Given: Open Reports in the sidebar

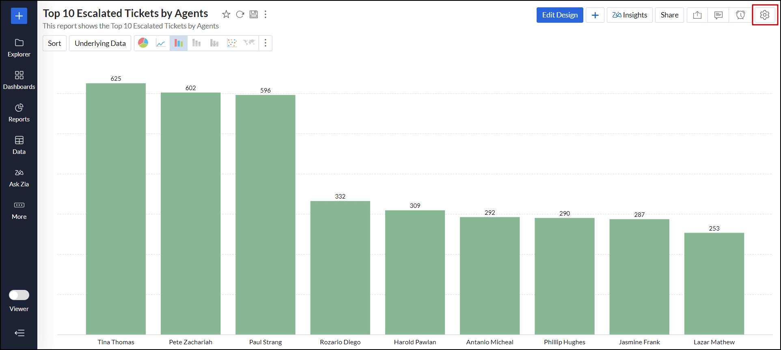Looking at the screenshot, I should (x=19, y=112).
